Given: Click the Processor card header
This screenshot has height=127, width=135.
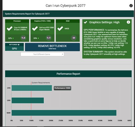Looking at the screenshot, I should coord(17,21).
